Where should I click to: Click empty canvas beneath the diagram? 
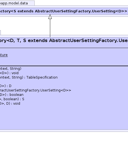(64, 137)
